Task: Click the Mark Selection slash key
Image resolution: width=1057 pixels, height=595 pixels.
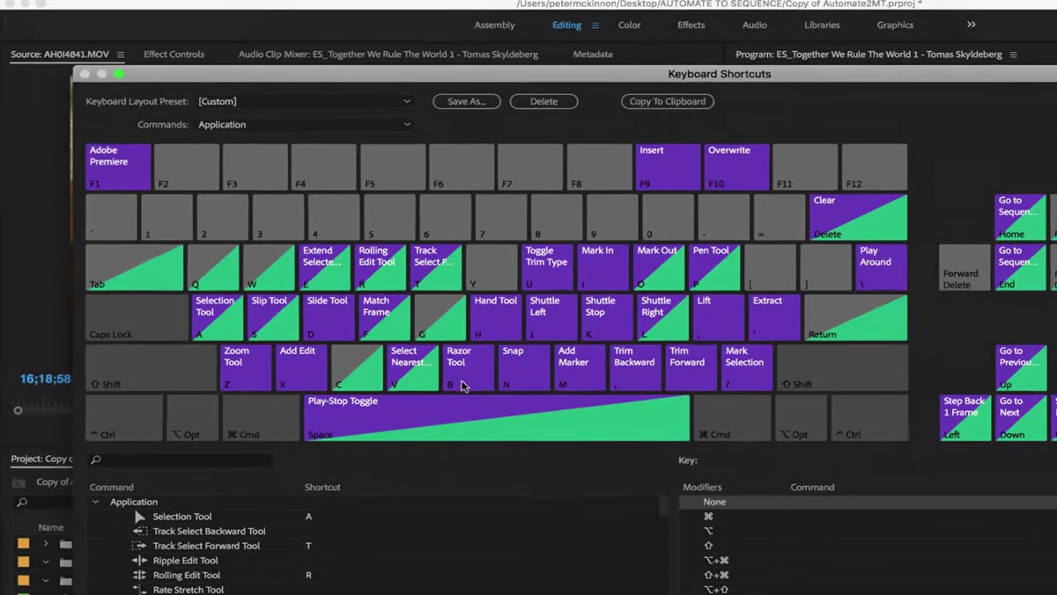Action: (x=747, y=368)
